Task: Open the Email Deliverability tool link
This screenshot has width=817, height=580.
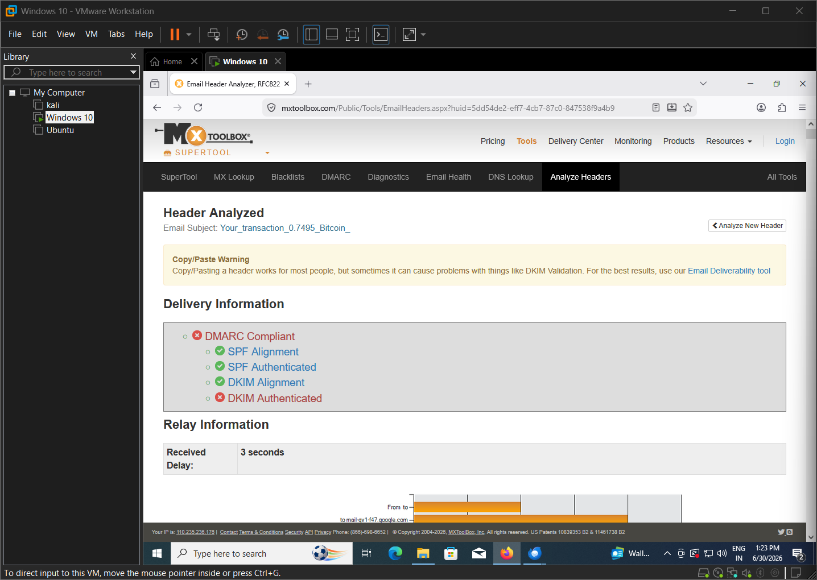Action: (x=729, y=271)
